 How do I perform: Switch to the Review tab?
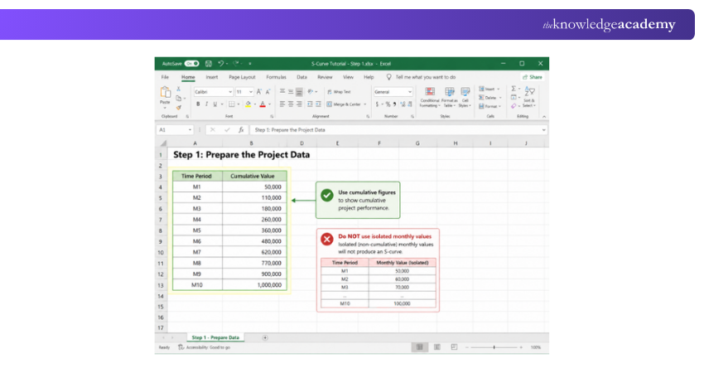[x=325, y=77]
